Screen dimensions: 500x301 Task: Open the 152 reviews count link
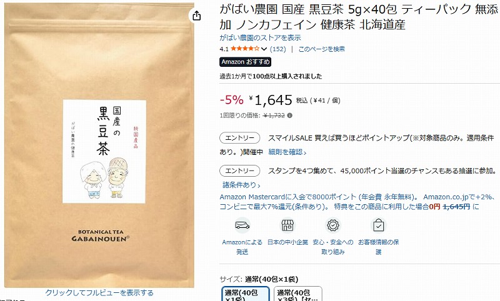point(277,49)
